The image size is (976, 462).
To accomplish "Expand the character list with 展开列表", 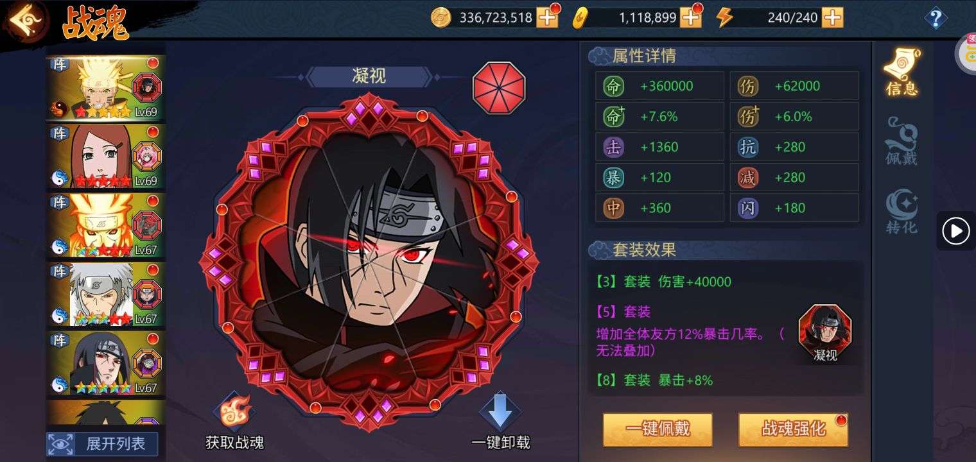I will 102,443.
